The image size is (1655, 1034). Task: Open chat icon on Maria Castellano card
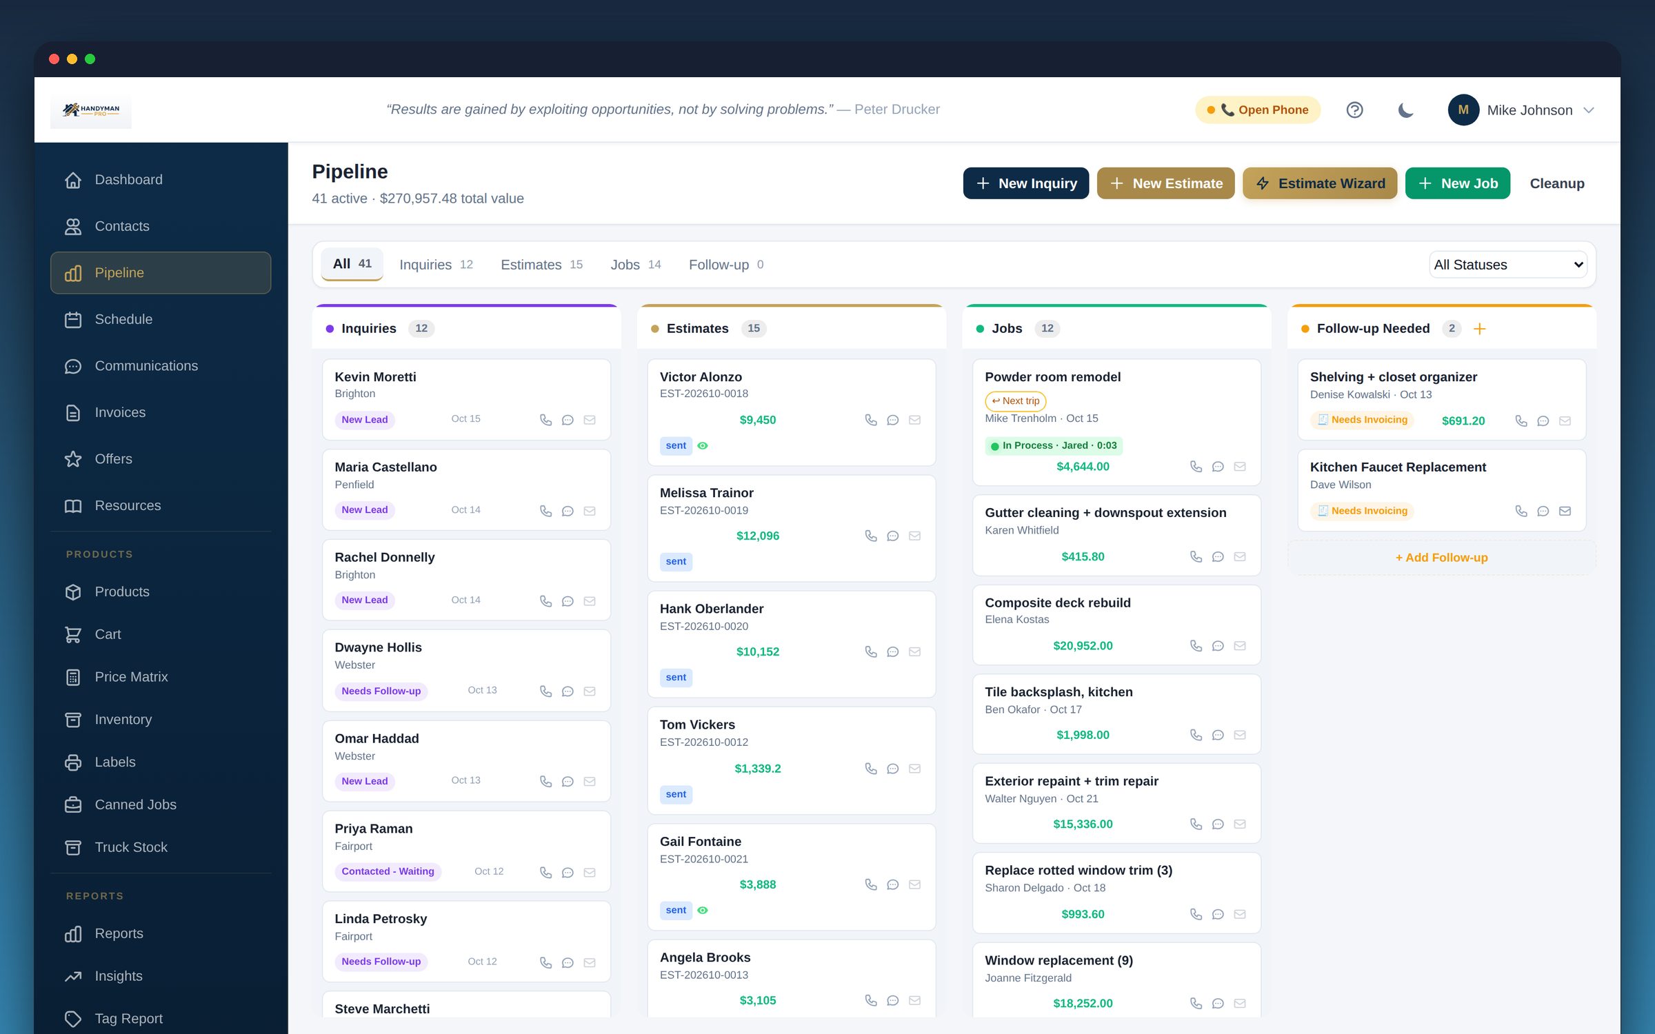[568, 511]
